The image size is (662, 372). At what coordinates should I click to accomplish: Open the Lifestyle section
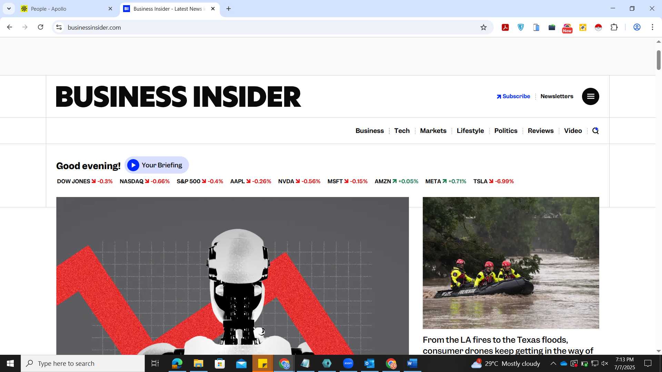(470, 131)
